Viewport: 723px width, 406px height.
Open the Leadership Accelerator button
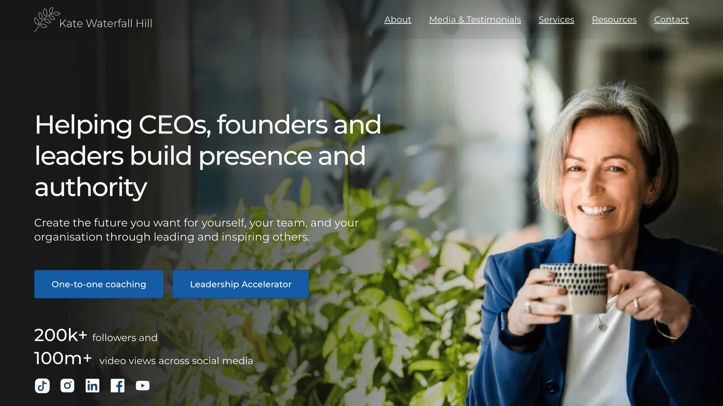[x=241, y=284]
